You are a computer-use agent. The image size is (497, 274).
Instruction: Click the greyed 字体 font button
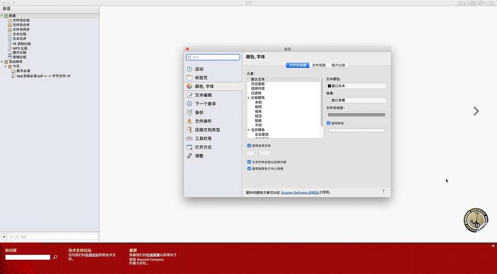258,153
